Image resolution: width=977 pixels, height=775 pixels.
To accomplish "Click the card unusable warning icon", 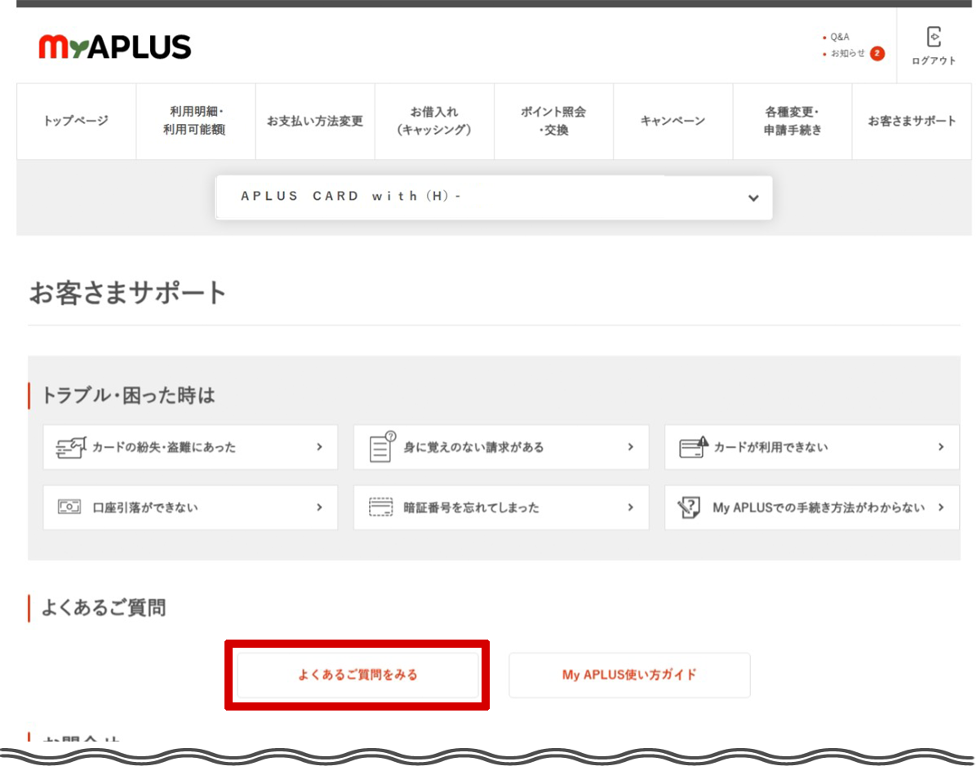I will point(693,447).
